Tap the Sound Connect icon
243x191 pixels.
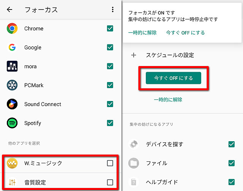(x=12, y=104)
